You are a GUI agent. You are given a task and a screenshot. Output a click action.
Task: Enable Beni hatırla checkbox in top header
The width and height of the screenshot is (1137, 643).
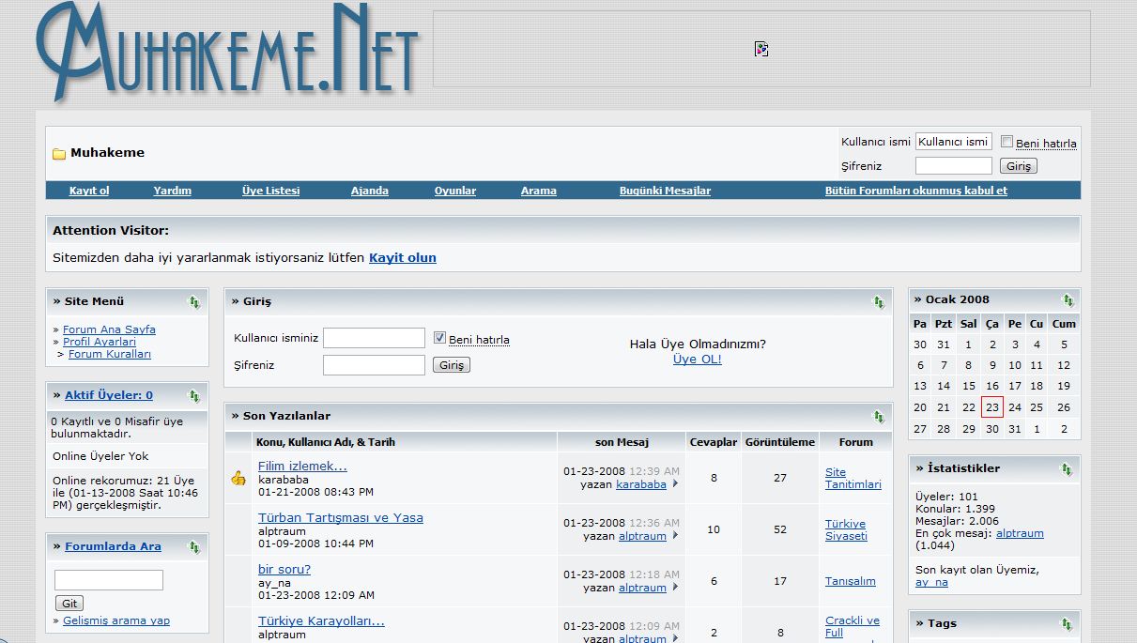1006,142
